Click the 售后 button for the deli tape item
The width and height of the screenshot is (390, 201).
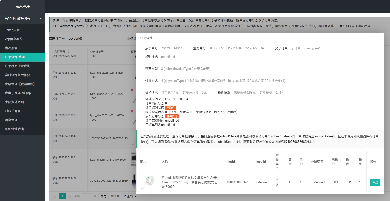375,183
